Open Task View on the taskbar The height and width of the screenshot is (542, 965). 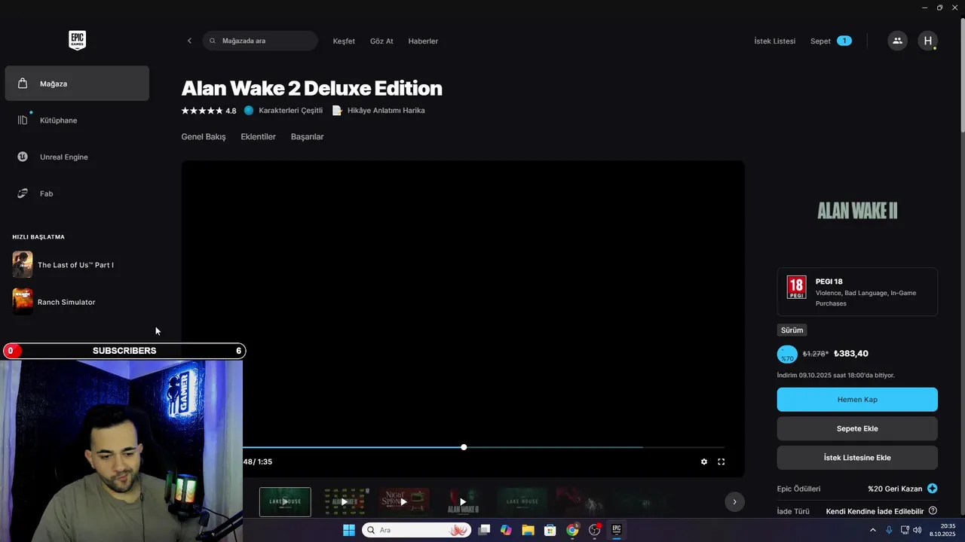point(485,530)
